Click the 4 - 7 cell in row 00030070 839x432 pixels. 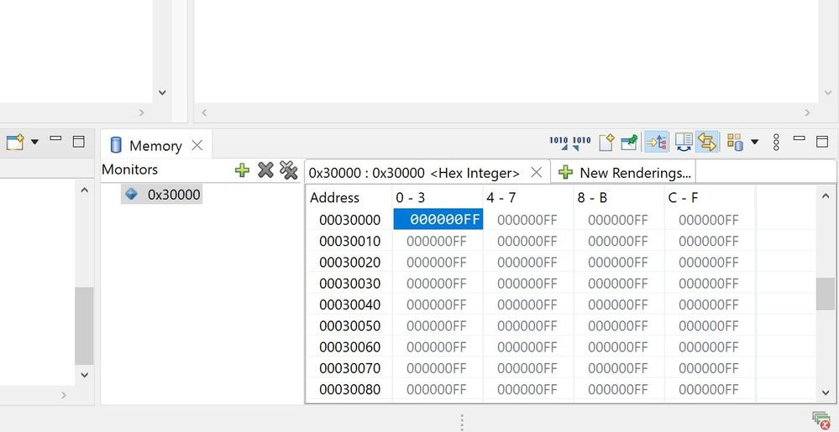click(x=527, y=368)
